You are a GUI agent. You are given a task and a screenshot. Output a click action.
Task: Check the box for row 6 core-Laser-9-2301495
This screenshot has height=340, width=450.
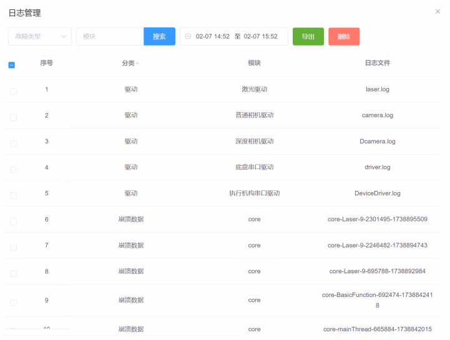[x=13, y=221]
